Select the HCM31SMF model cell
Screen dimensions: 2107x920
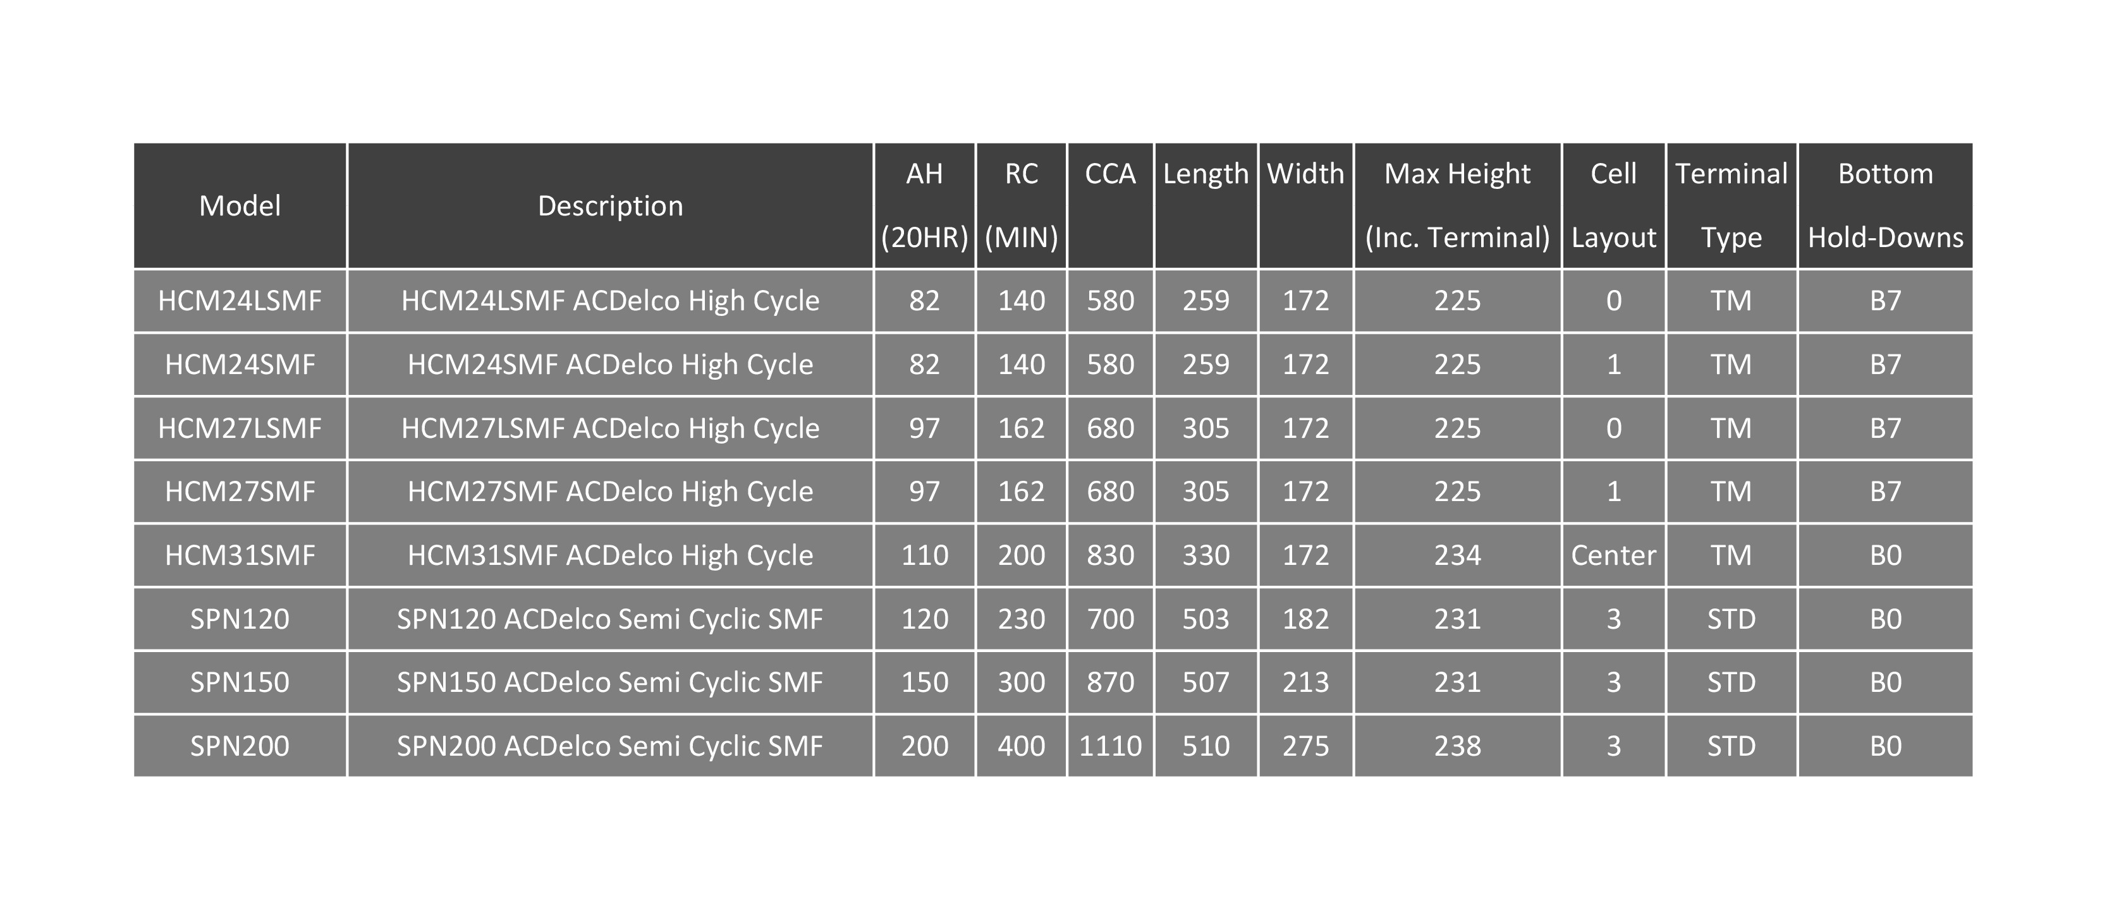click(240, 555)
